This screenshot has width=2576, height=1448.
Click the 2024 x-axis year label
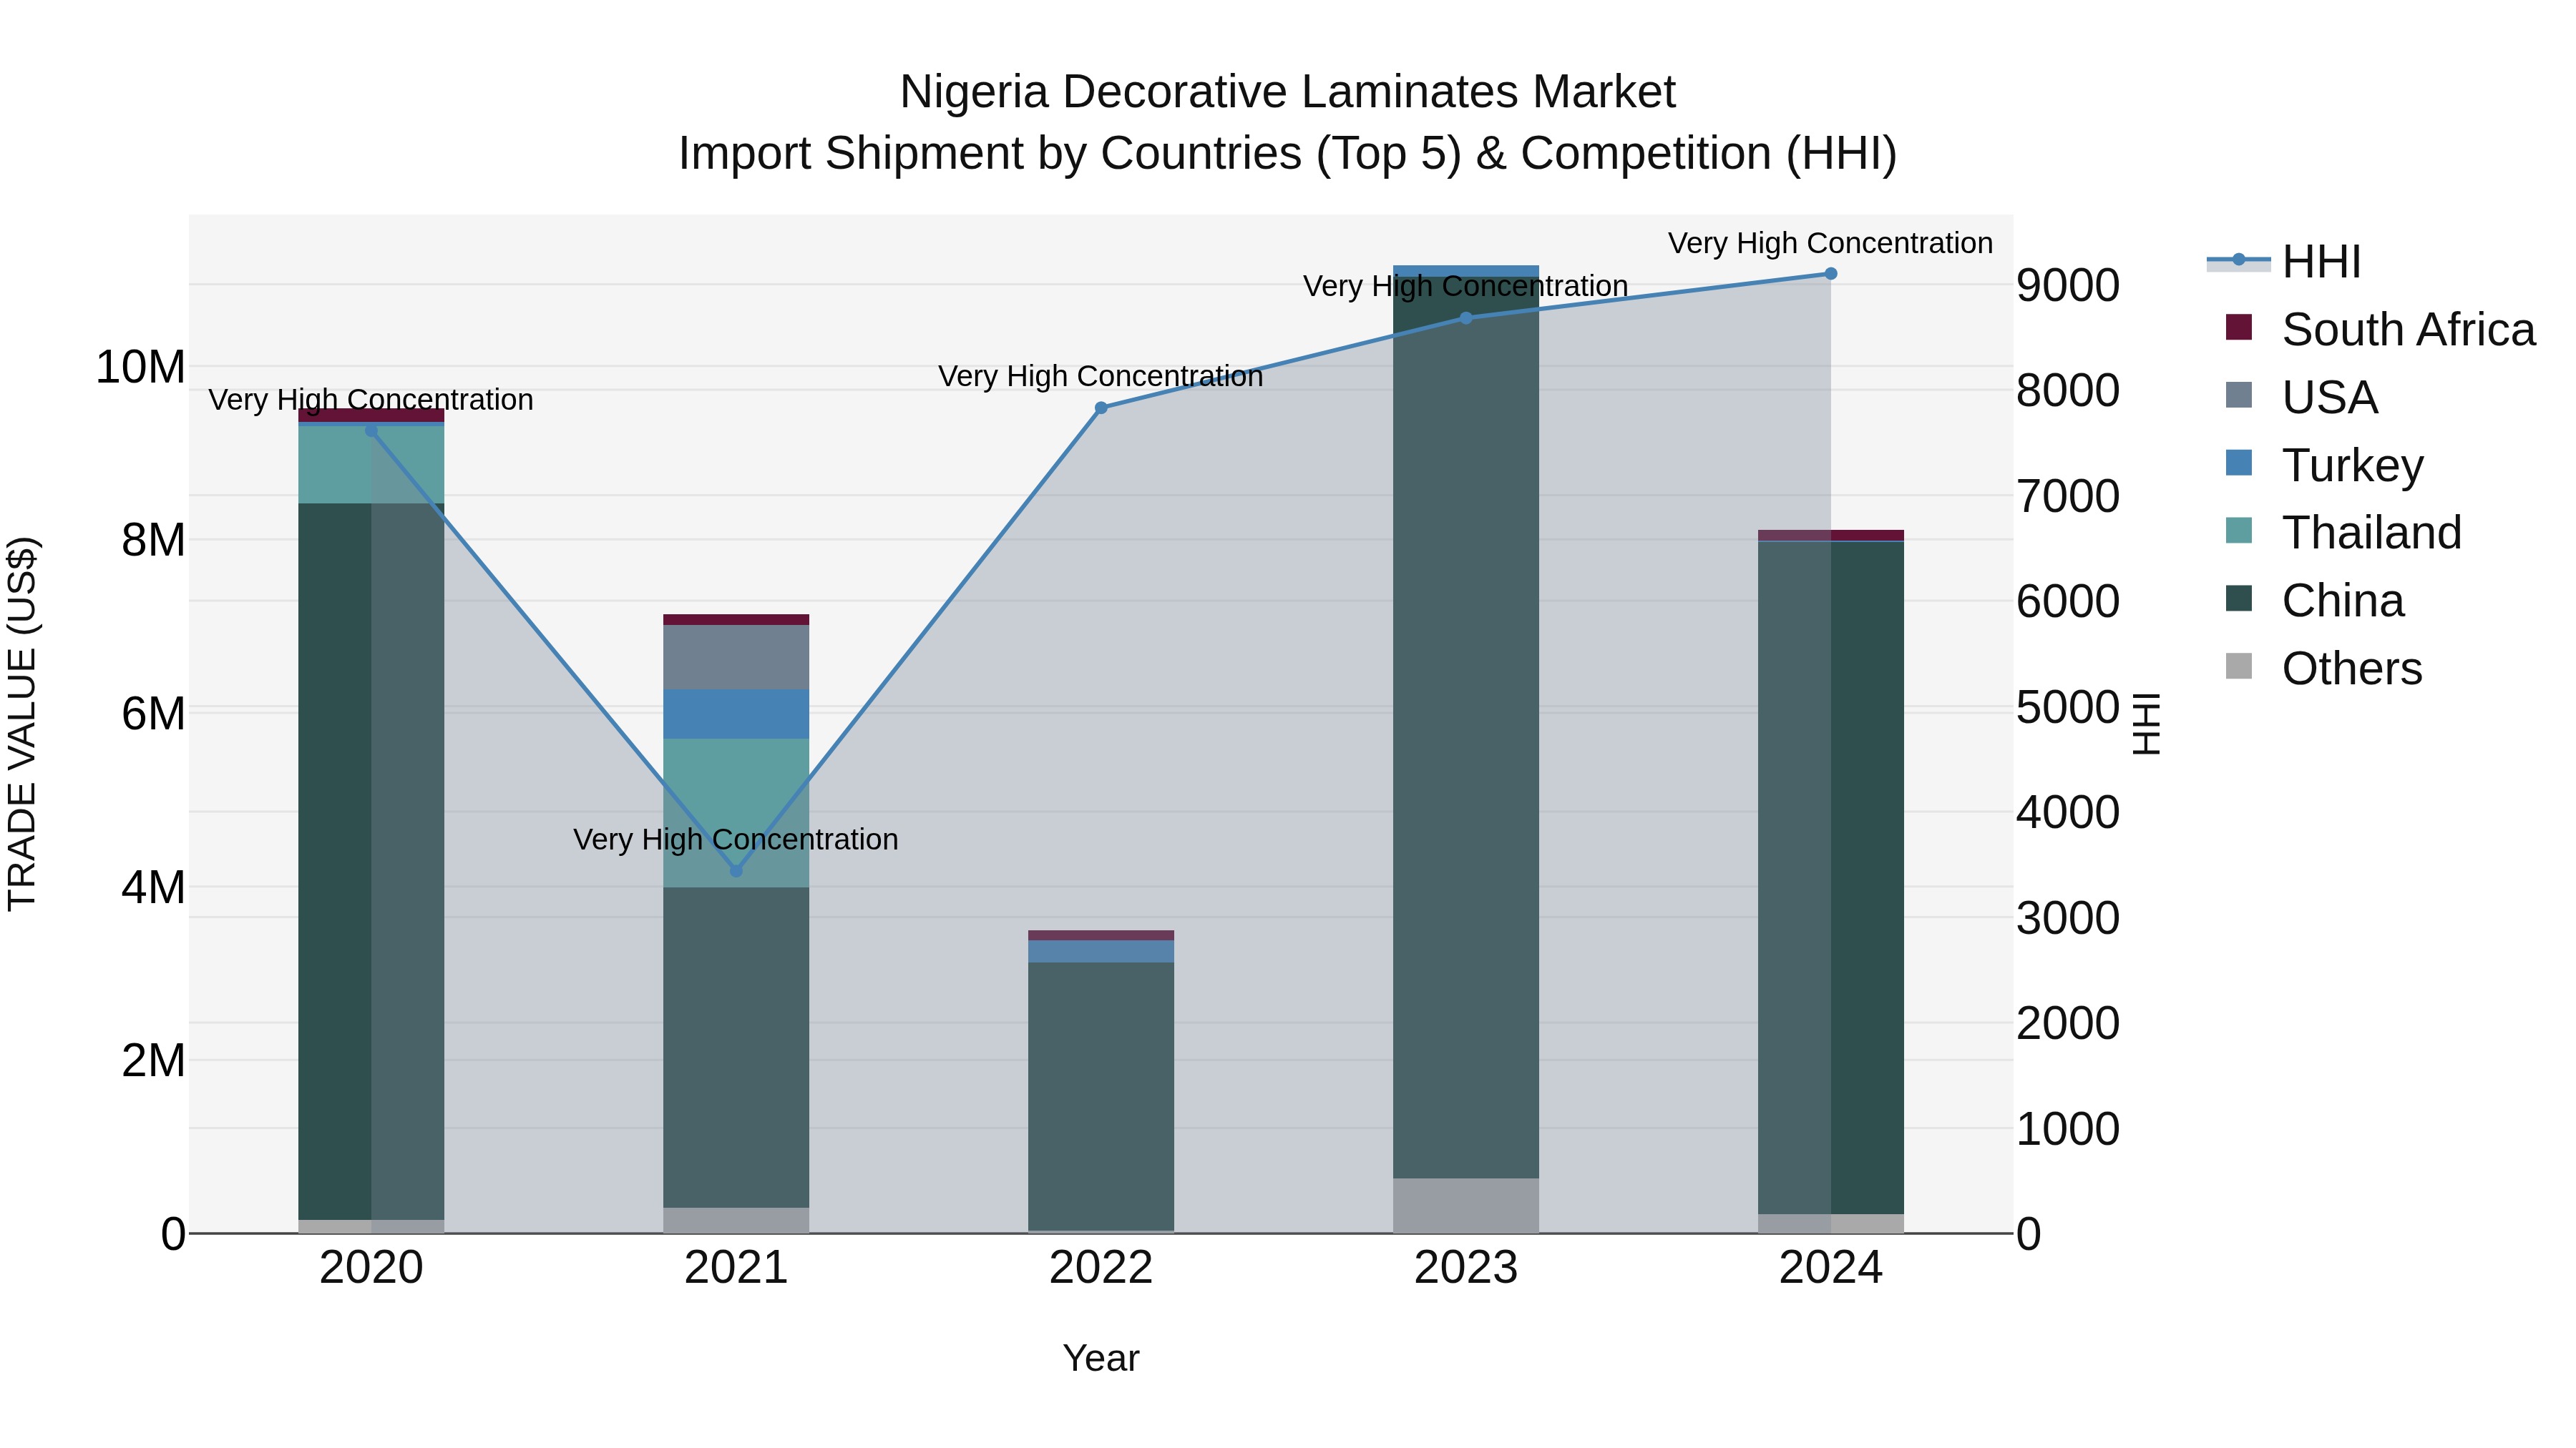click(x=1831, y=1268)
